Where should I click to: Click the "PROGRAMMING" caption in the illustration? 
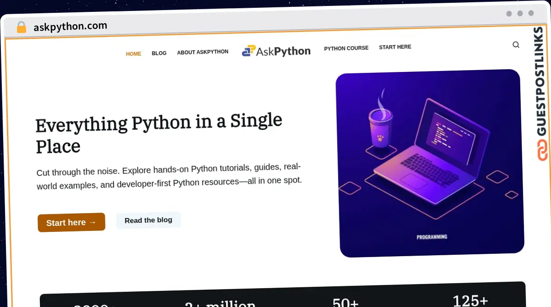pyautogui.click(x=432, y=237)
